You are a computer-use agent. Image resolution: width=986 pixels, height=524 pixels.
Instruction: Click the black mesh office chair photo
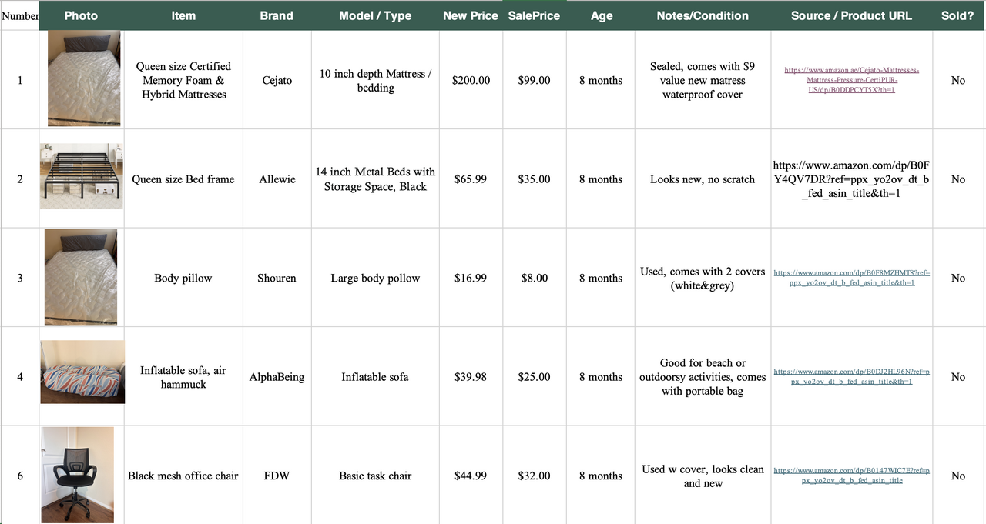pyautogui.click(x=77, y=475)
